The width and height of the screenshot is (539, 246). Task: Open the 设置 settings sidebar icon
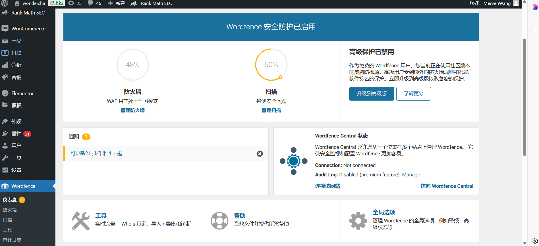[x=5, y=170]
